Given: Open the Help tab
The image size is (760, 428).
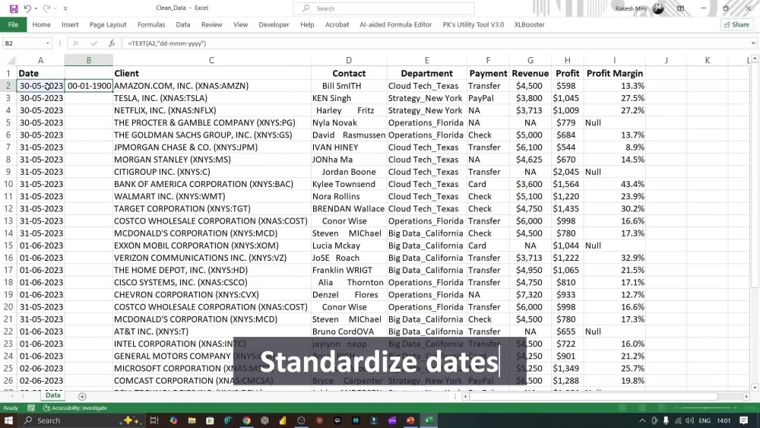Looking at the screenshot, I should [x=307, y=24].
